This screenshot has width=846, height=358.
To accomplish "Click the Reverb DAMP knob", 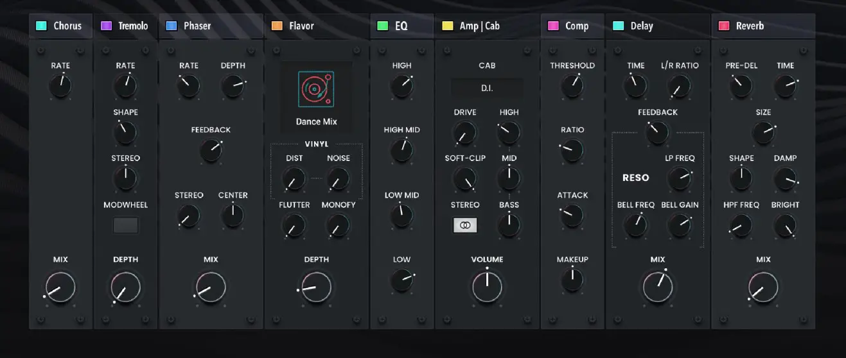I will coord(785,179).
